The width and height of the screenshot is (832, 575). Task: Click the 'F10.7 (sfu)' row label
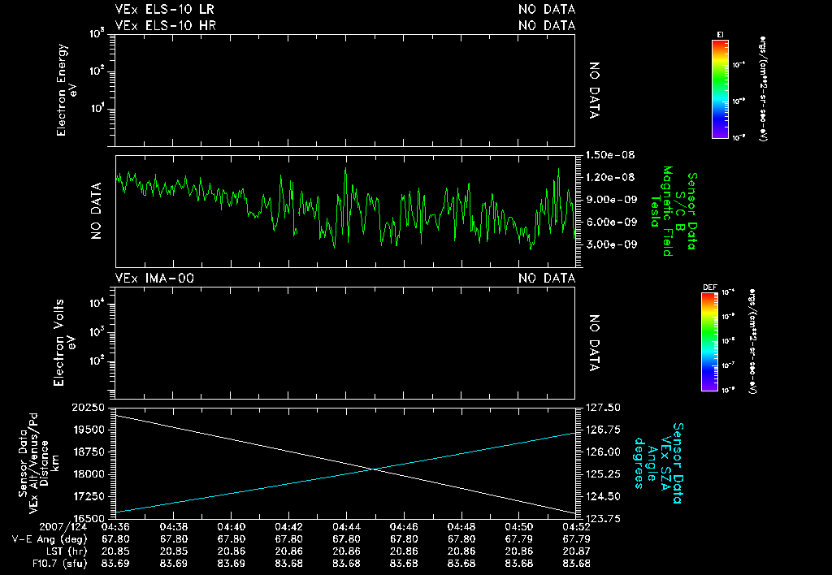pyautogui.click(x=58, y=564)
